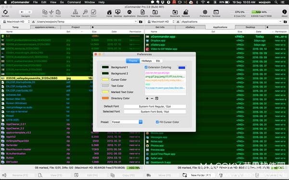Viewport: 289px width, 180px height.
Task: Expand right path history dropdown arrow
Action: pyautogui.click(x=280, y=22)
